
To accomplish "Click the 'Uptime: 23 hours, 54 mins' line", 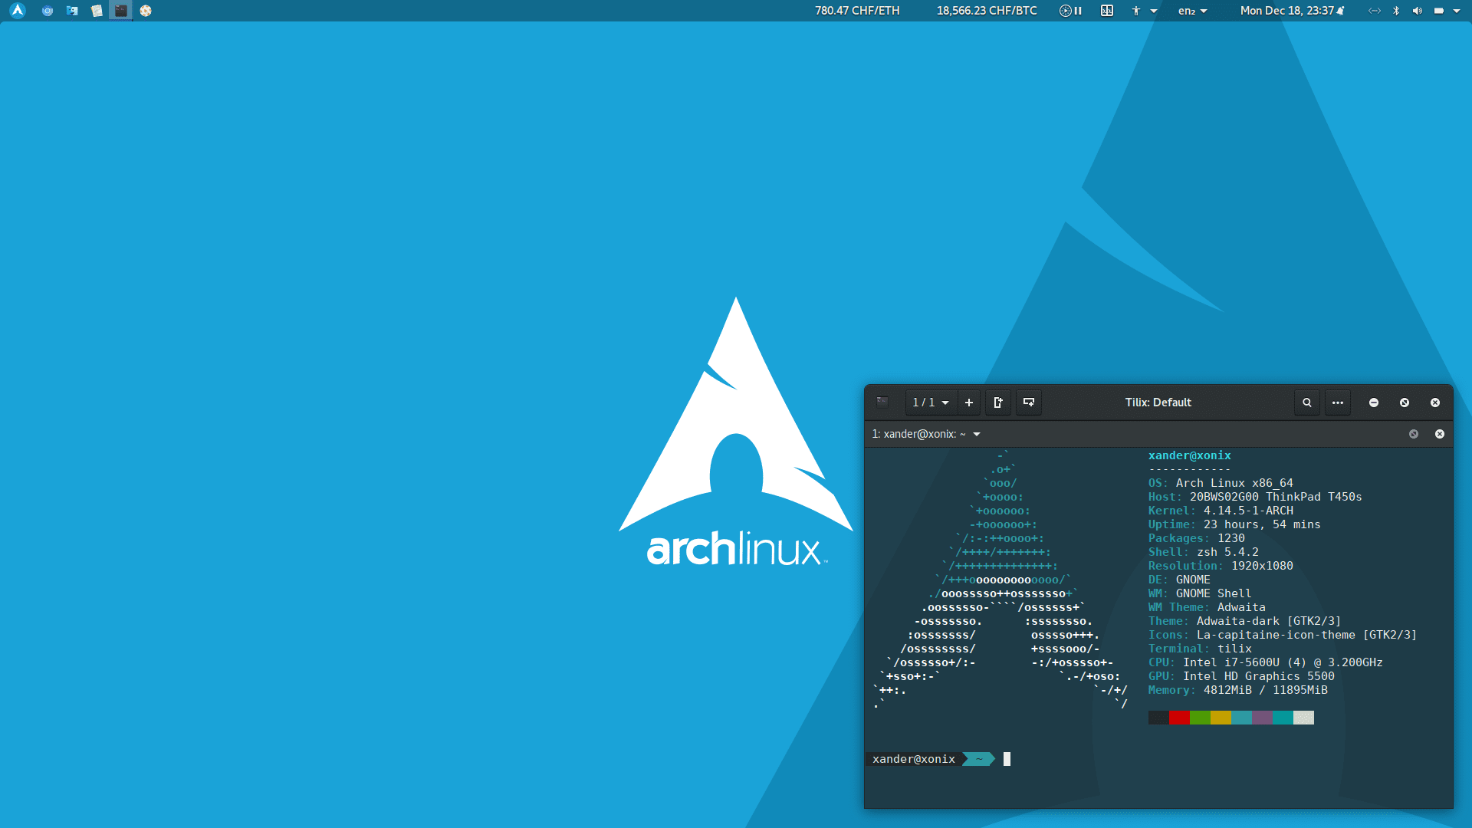I will tap(1234, 524).
